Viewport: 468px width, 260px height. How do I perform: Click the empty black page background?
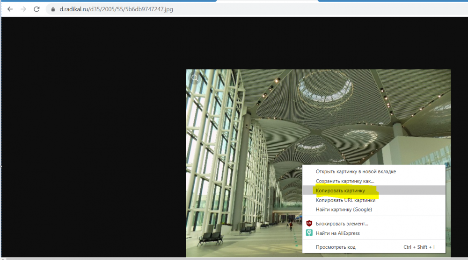tap(94, 140)
